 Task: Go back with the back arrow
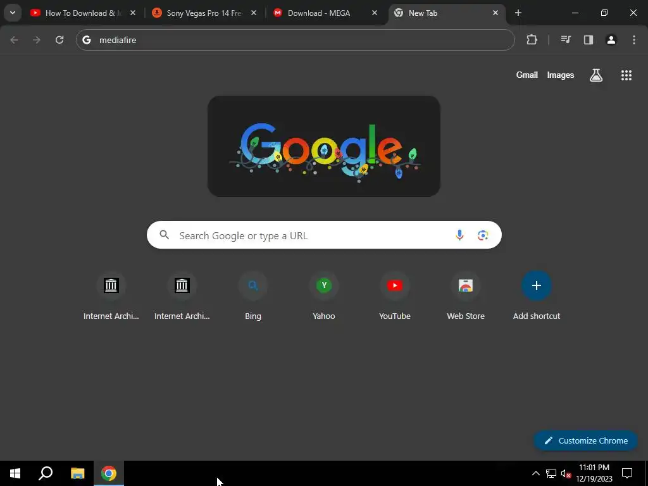click(x=14, y=40)
